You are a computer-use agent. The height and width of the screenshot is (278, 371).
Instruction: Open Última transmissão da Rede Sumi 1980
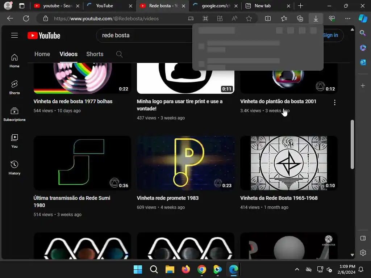click(x=72, y=202)
